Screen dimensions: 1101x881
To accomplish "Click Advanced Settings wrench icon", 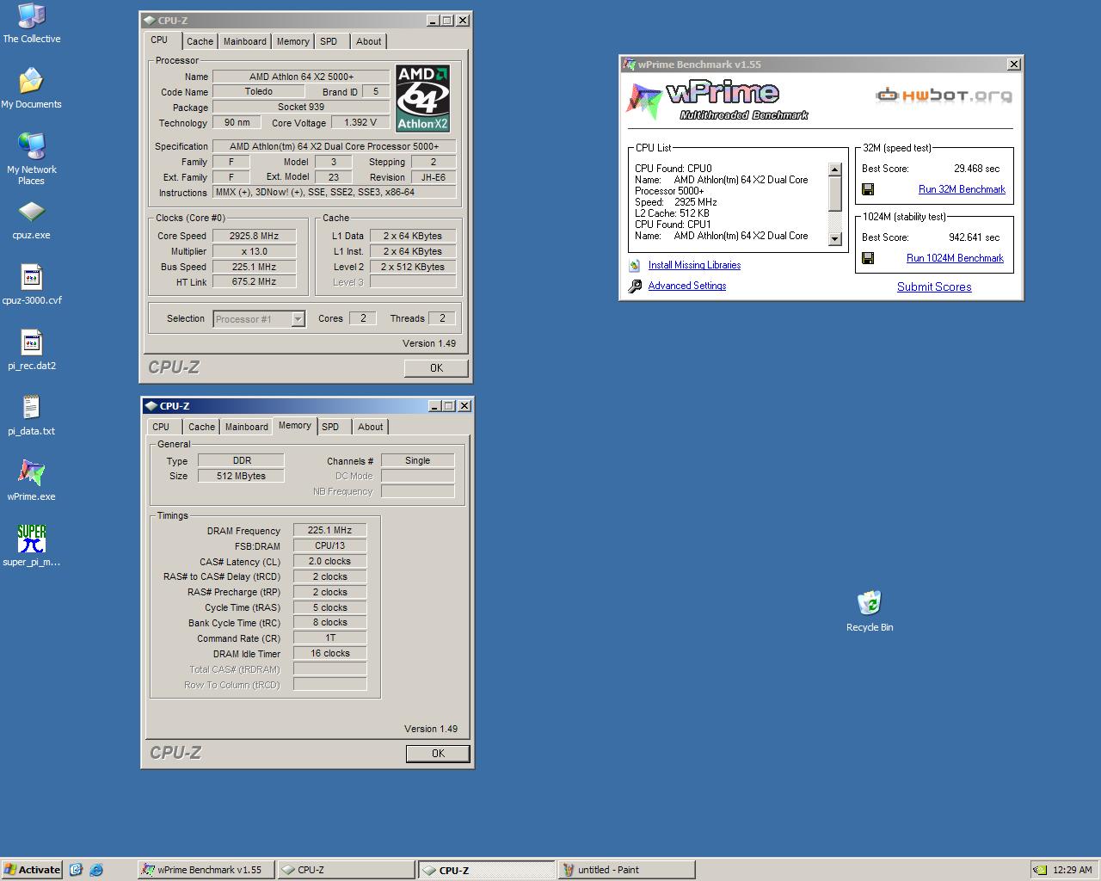I will pyautogui.click(x=634, y=286).
